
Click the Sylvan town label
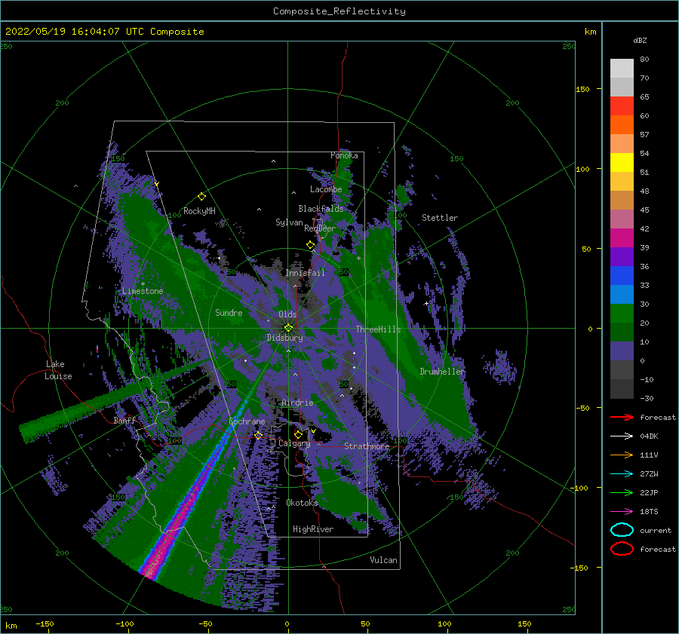(289, 222)
